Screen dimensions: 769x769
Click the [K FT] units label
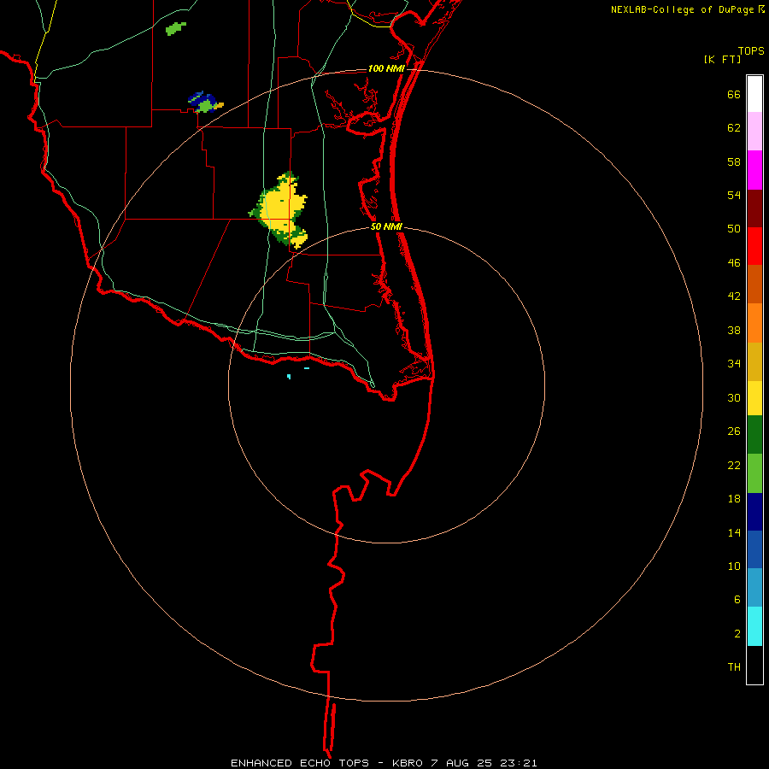click(x=722, y=59)
